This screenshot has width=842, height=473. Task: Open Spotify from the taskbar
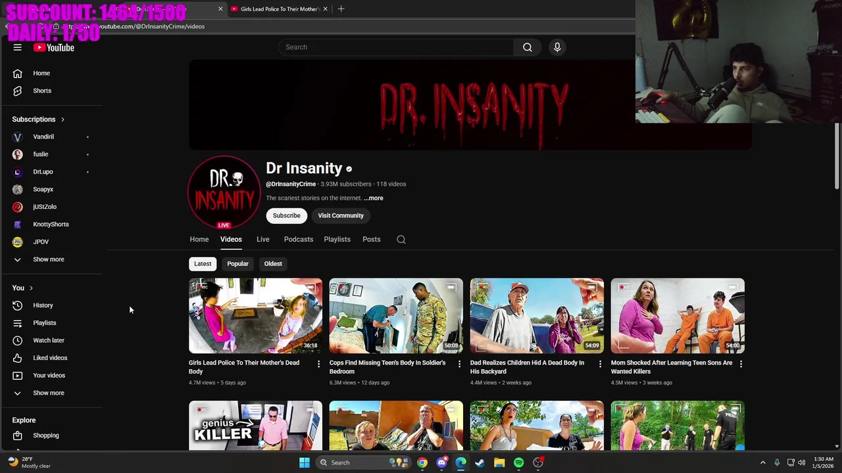coord(518,462)
